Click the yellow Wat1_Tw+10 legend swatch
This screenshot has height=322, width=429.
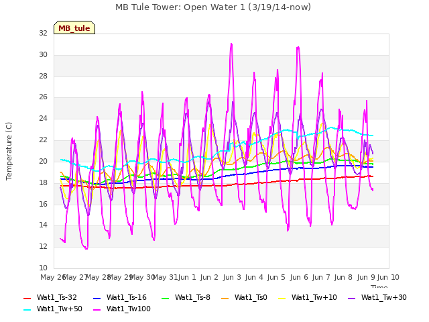click(x=282, y=298)
